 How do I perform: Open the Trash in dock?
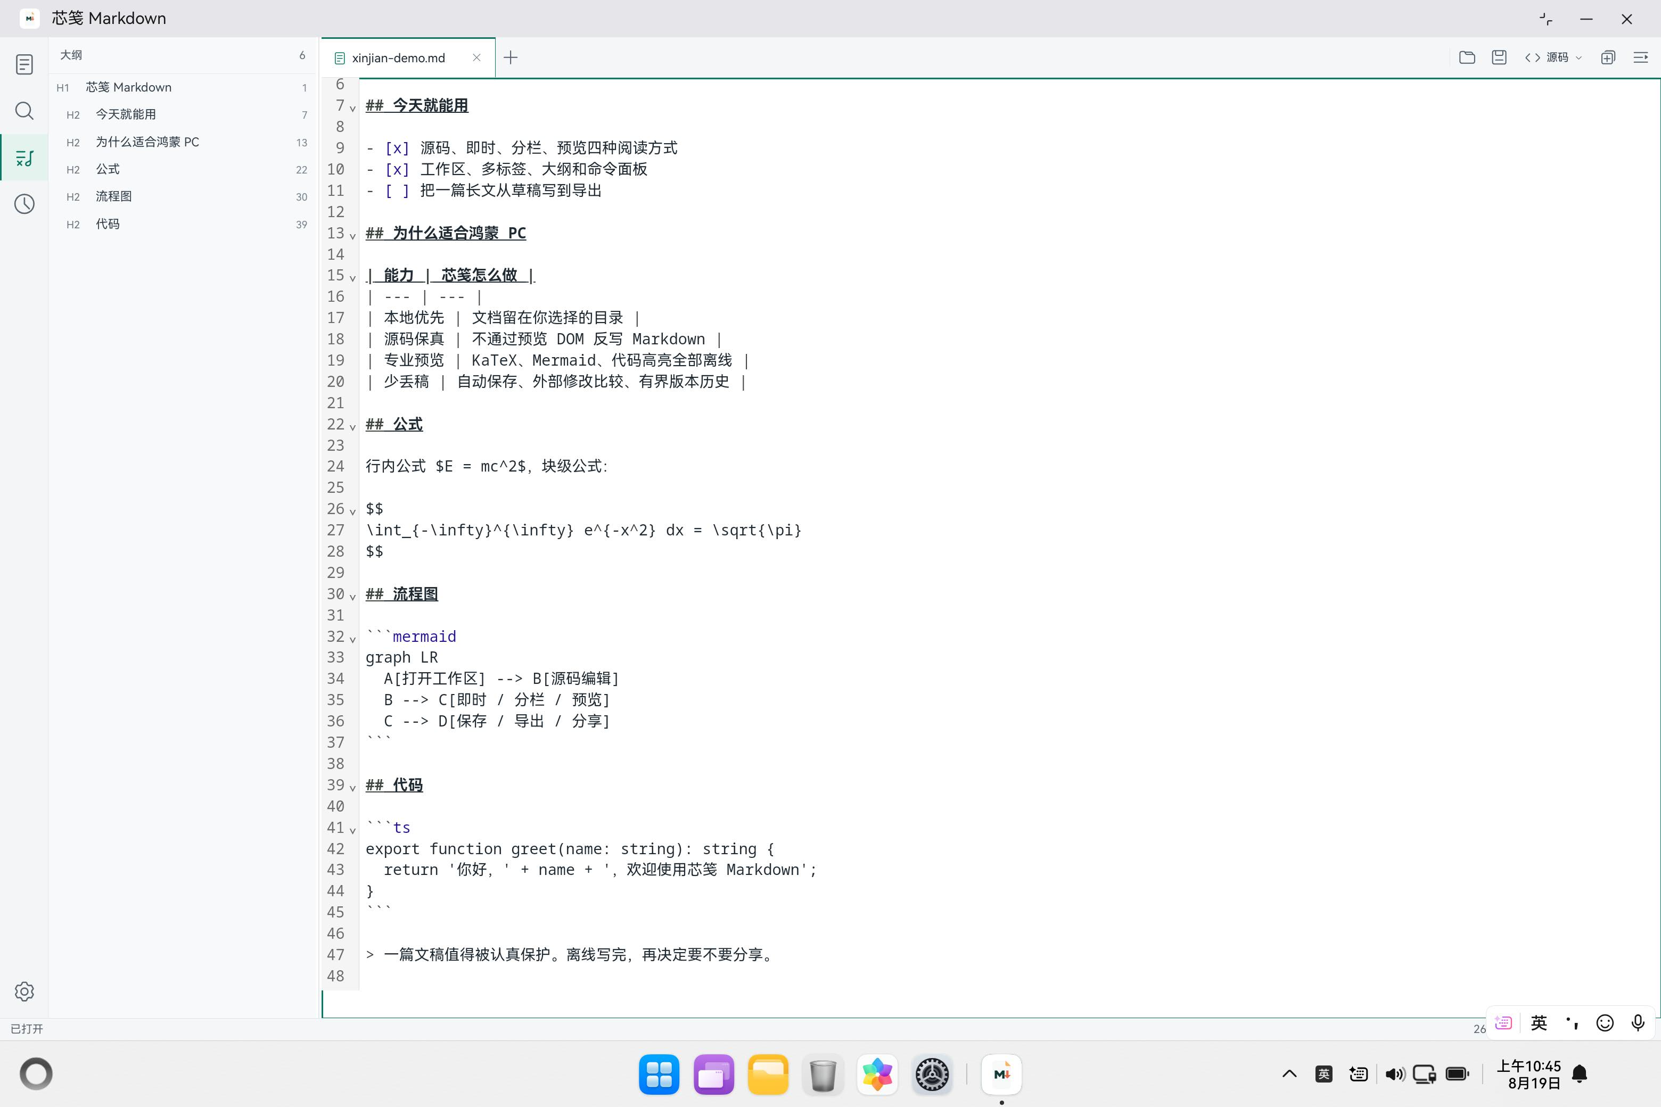click(823, 1074)
